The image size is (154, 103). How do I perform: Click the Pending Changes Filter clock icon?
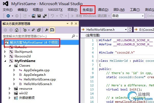[25, 30]
